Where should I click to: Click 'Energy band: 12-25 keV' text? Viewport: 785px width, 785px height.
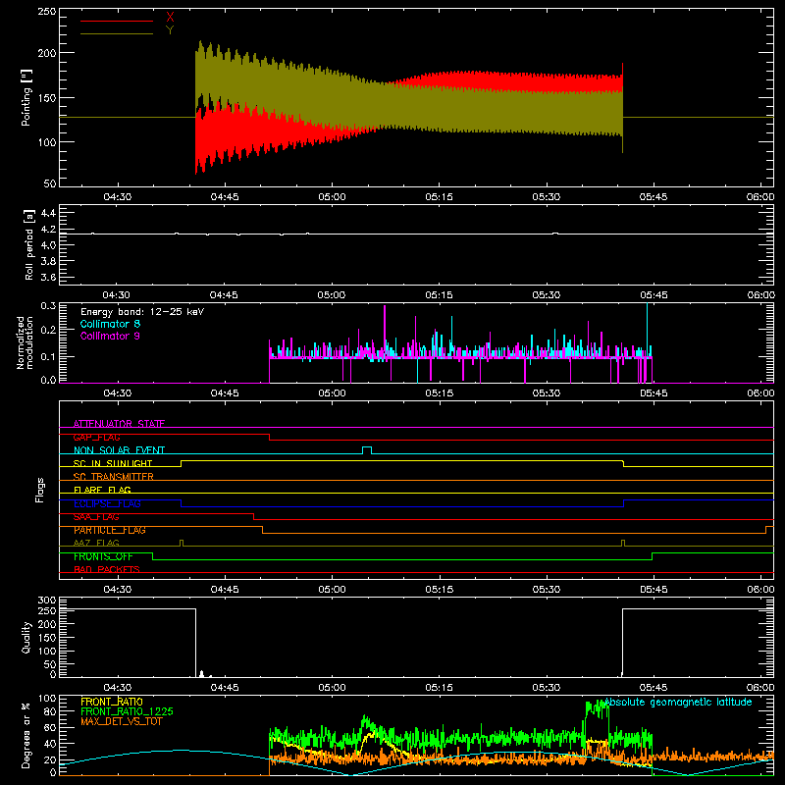point(142,312)
